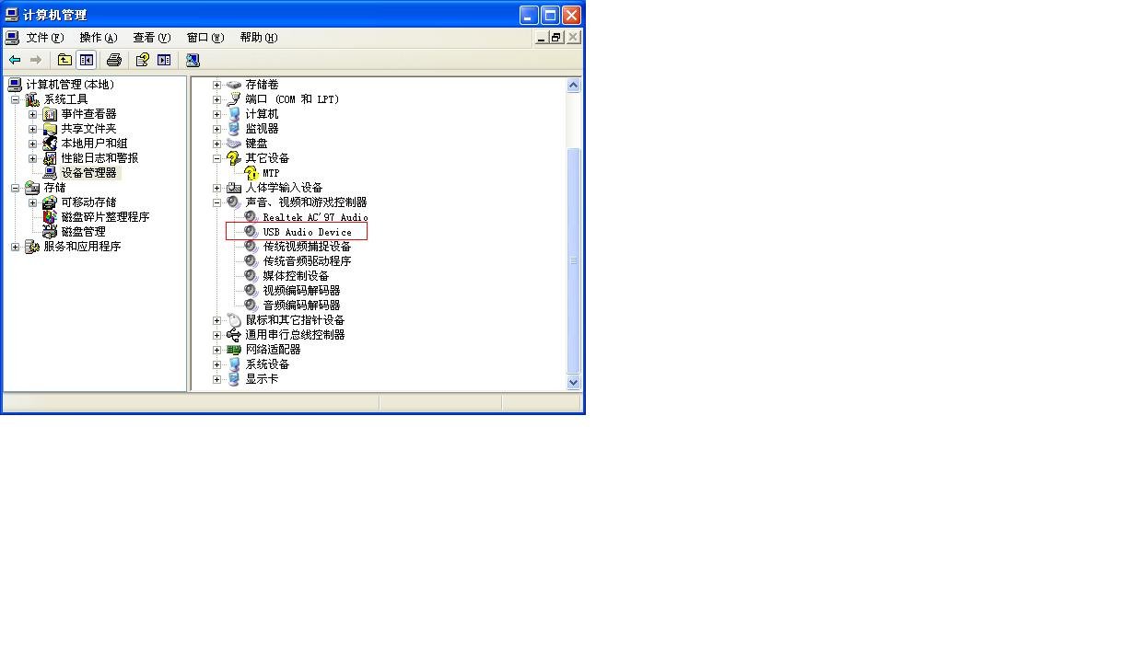Select the MTP unknown device icon
The width and height of the screenshot is (1122, 646).
251,173
